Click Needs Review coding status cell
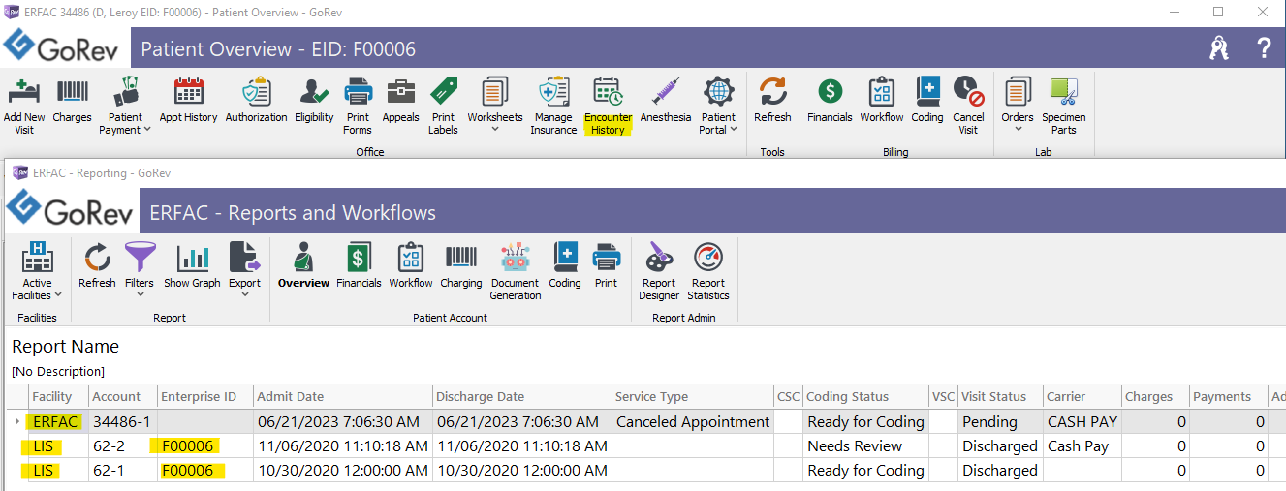 [865, 445]
